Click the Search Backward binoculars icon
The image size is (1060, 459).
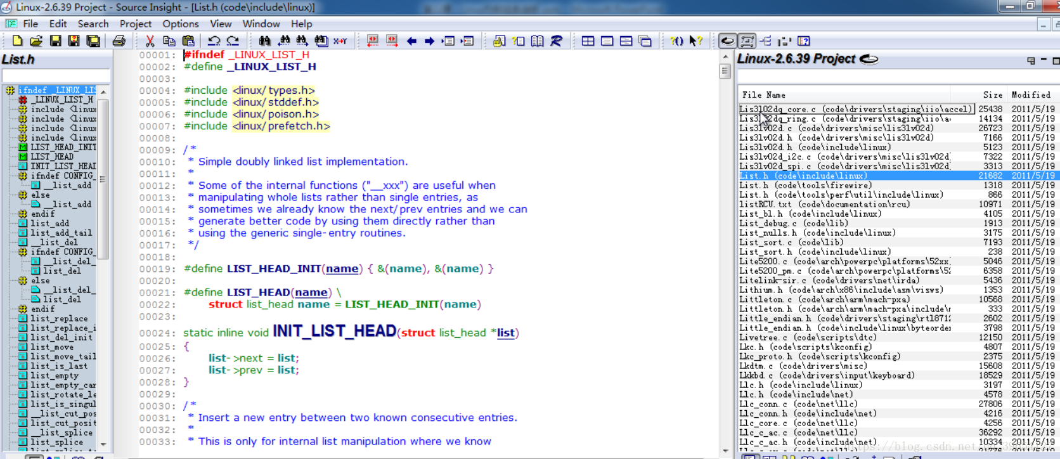(x=283, y=41)
